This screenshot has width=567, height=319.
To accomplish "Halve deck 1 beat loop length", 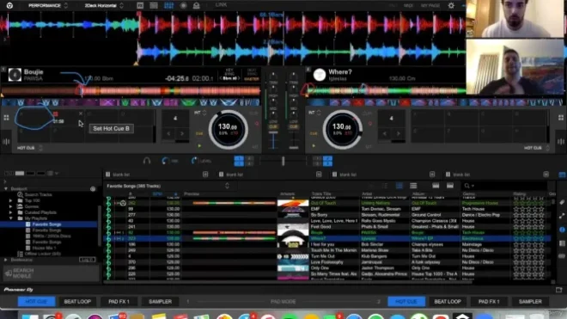I will point(168,133).
